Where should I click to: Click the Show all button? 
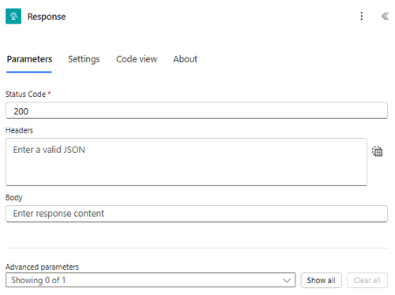point(321,280)
